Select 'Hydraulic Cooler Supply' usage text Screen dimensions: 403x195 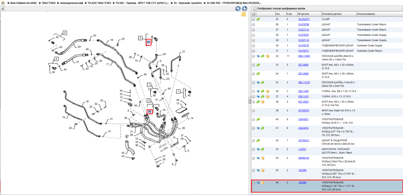coord(370,46)
